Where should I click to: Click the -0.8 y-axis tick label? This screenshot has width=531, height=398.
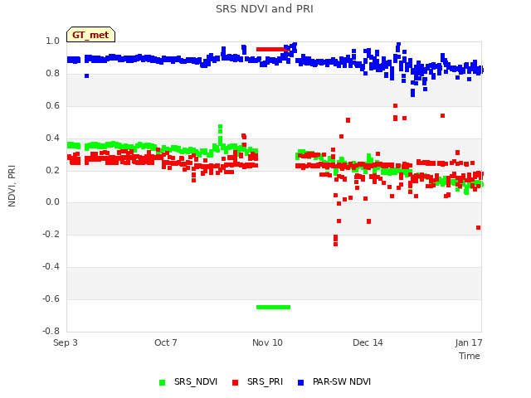tap(51, 331)
